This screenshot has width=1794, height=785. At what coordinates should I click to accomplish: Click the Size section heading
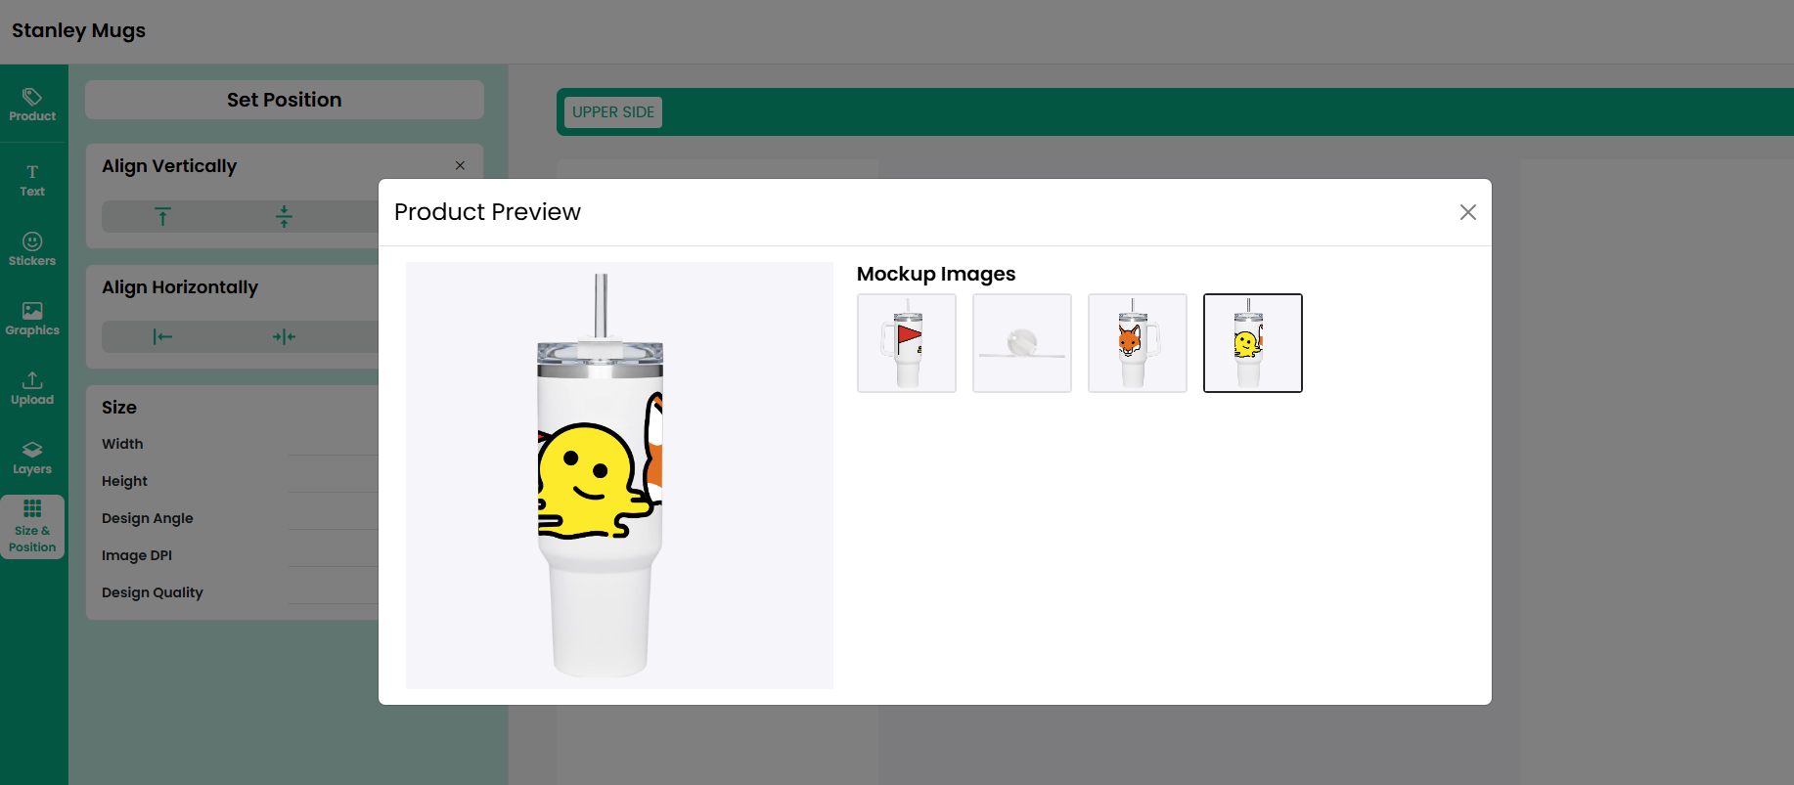119,408
